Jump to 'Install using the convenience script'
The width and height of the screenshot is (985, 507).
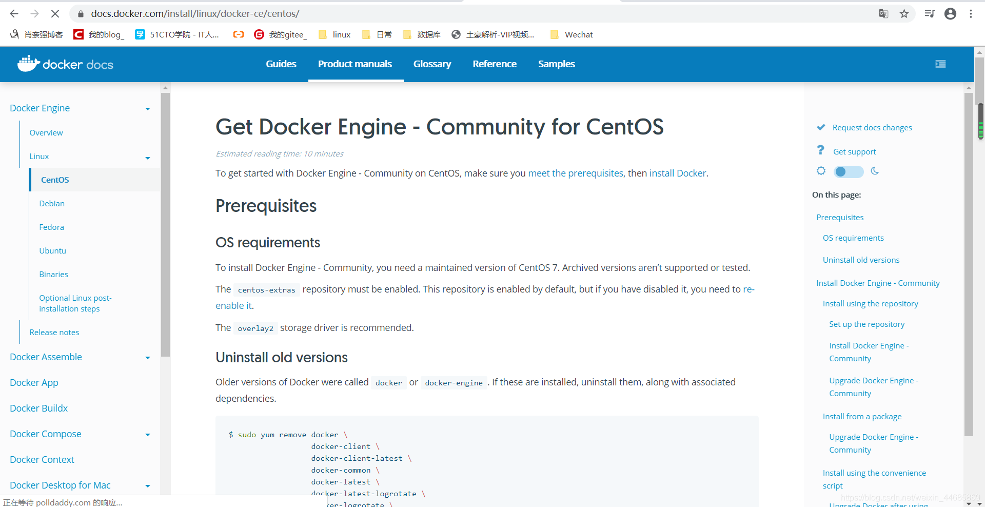tap(874, 479)
